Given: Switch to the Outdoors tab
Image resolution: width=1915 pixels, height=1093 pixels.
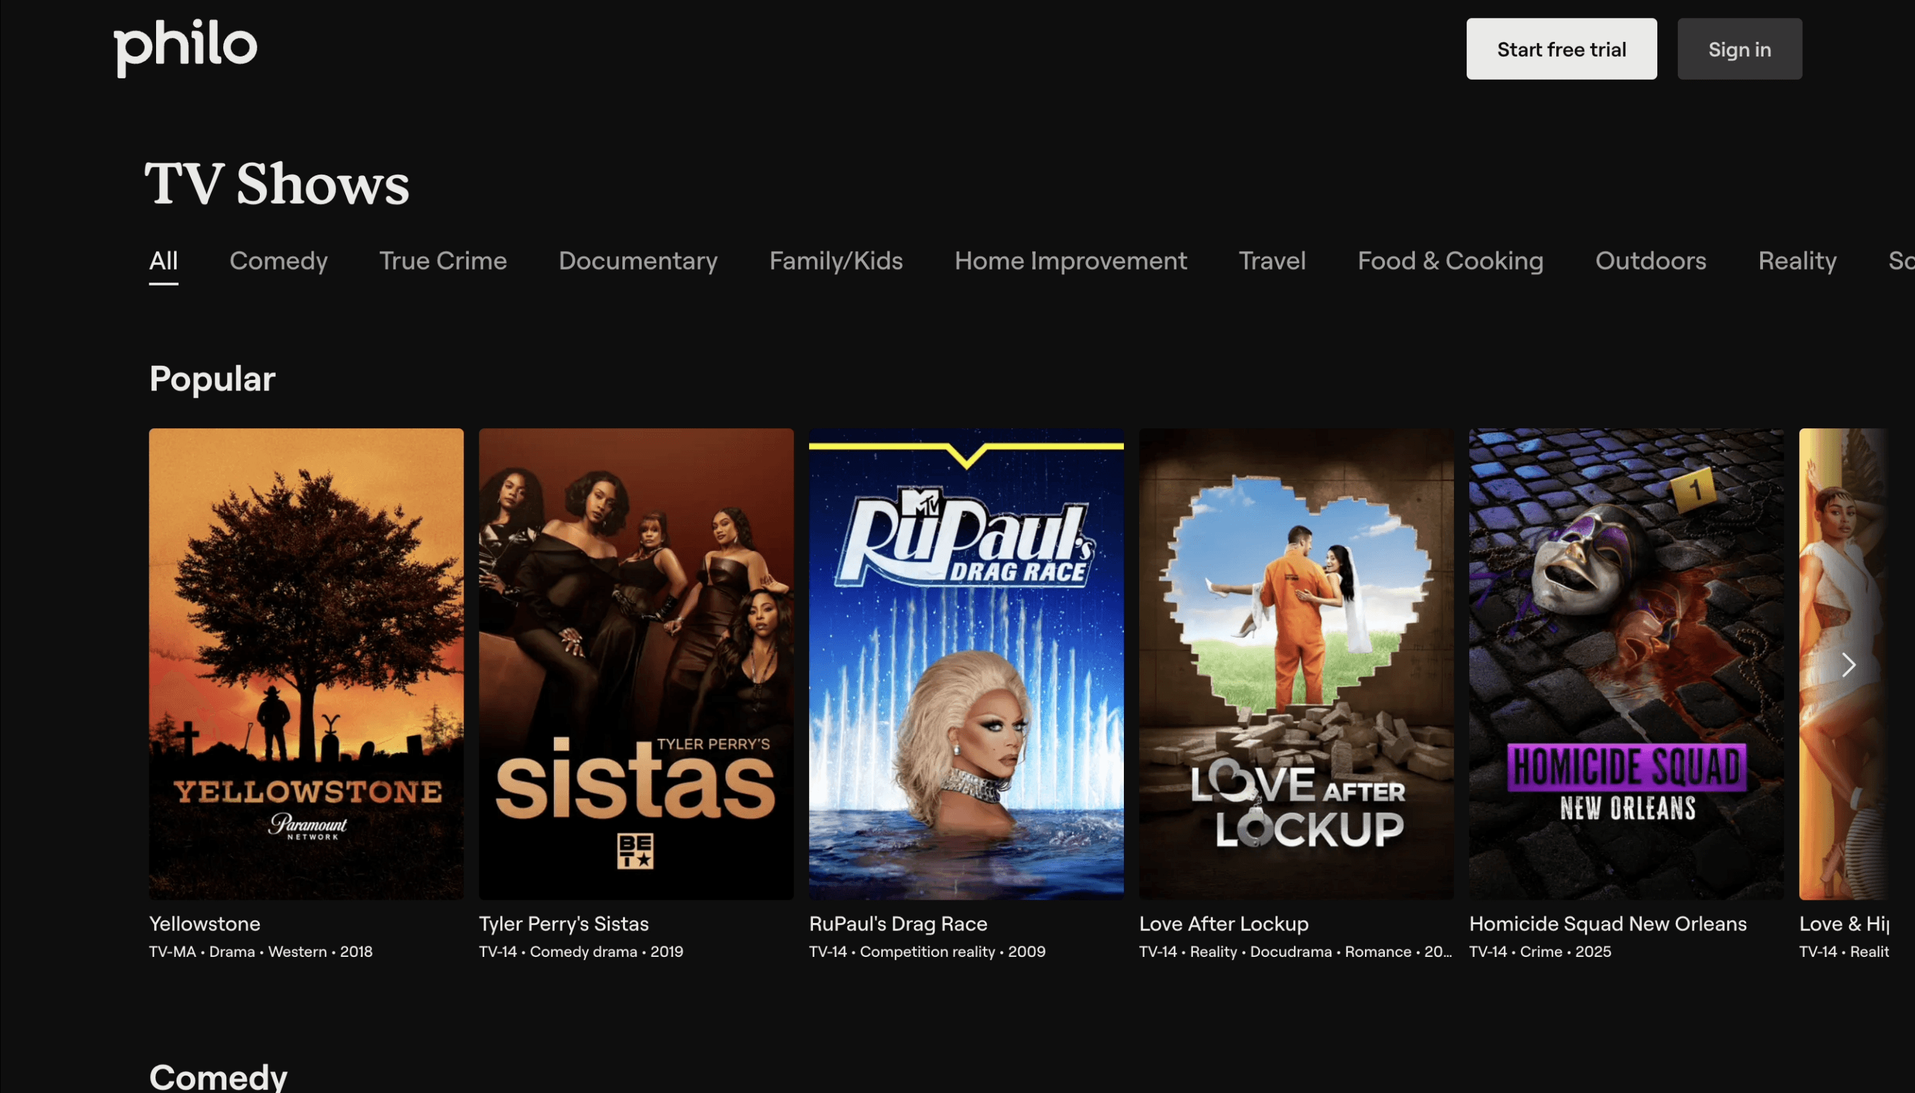Looking at the screenshot, I should coord(1650,261).
